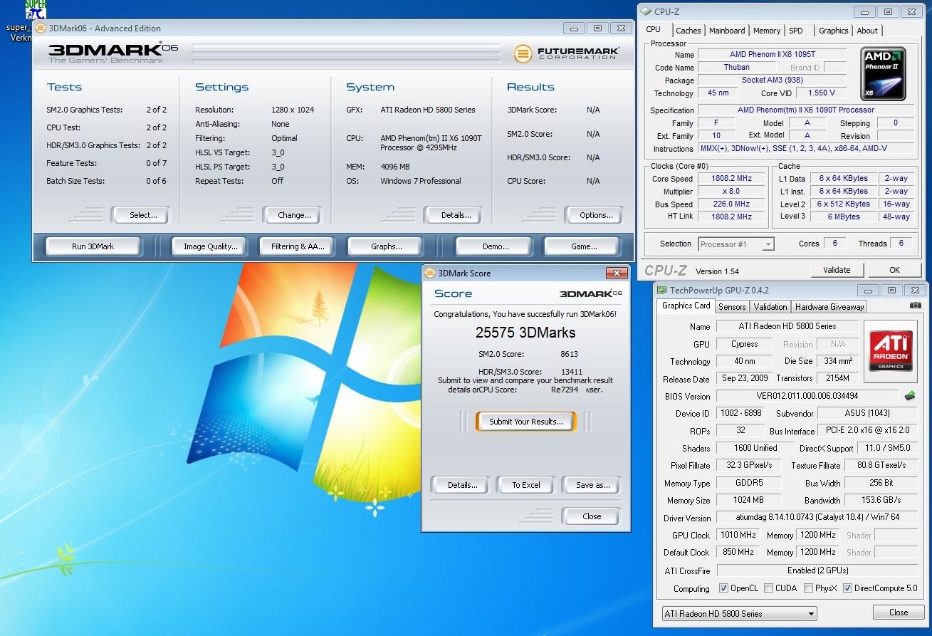This screenshot has width=932, height=636.
Task: Select the Graphics Card tab in GPU-Z
Action: [x=686, y=306]
